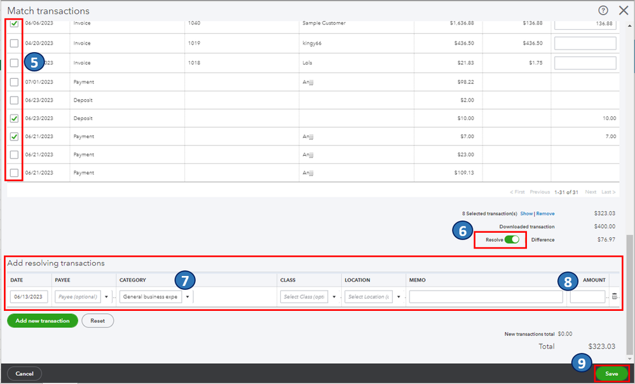Click the $436.50 open balance value
Viewport: 635px width, 384px height.
pyautogui.click(x=532, y=43)
